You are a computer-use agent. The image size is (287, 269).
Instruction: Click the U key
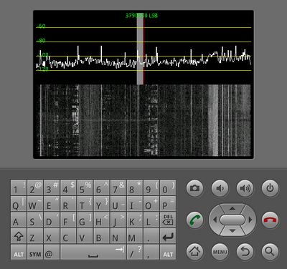pyautogui.click(x=118, y=204)
